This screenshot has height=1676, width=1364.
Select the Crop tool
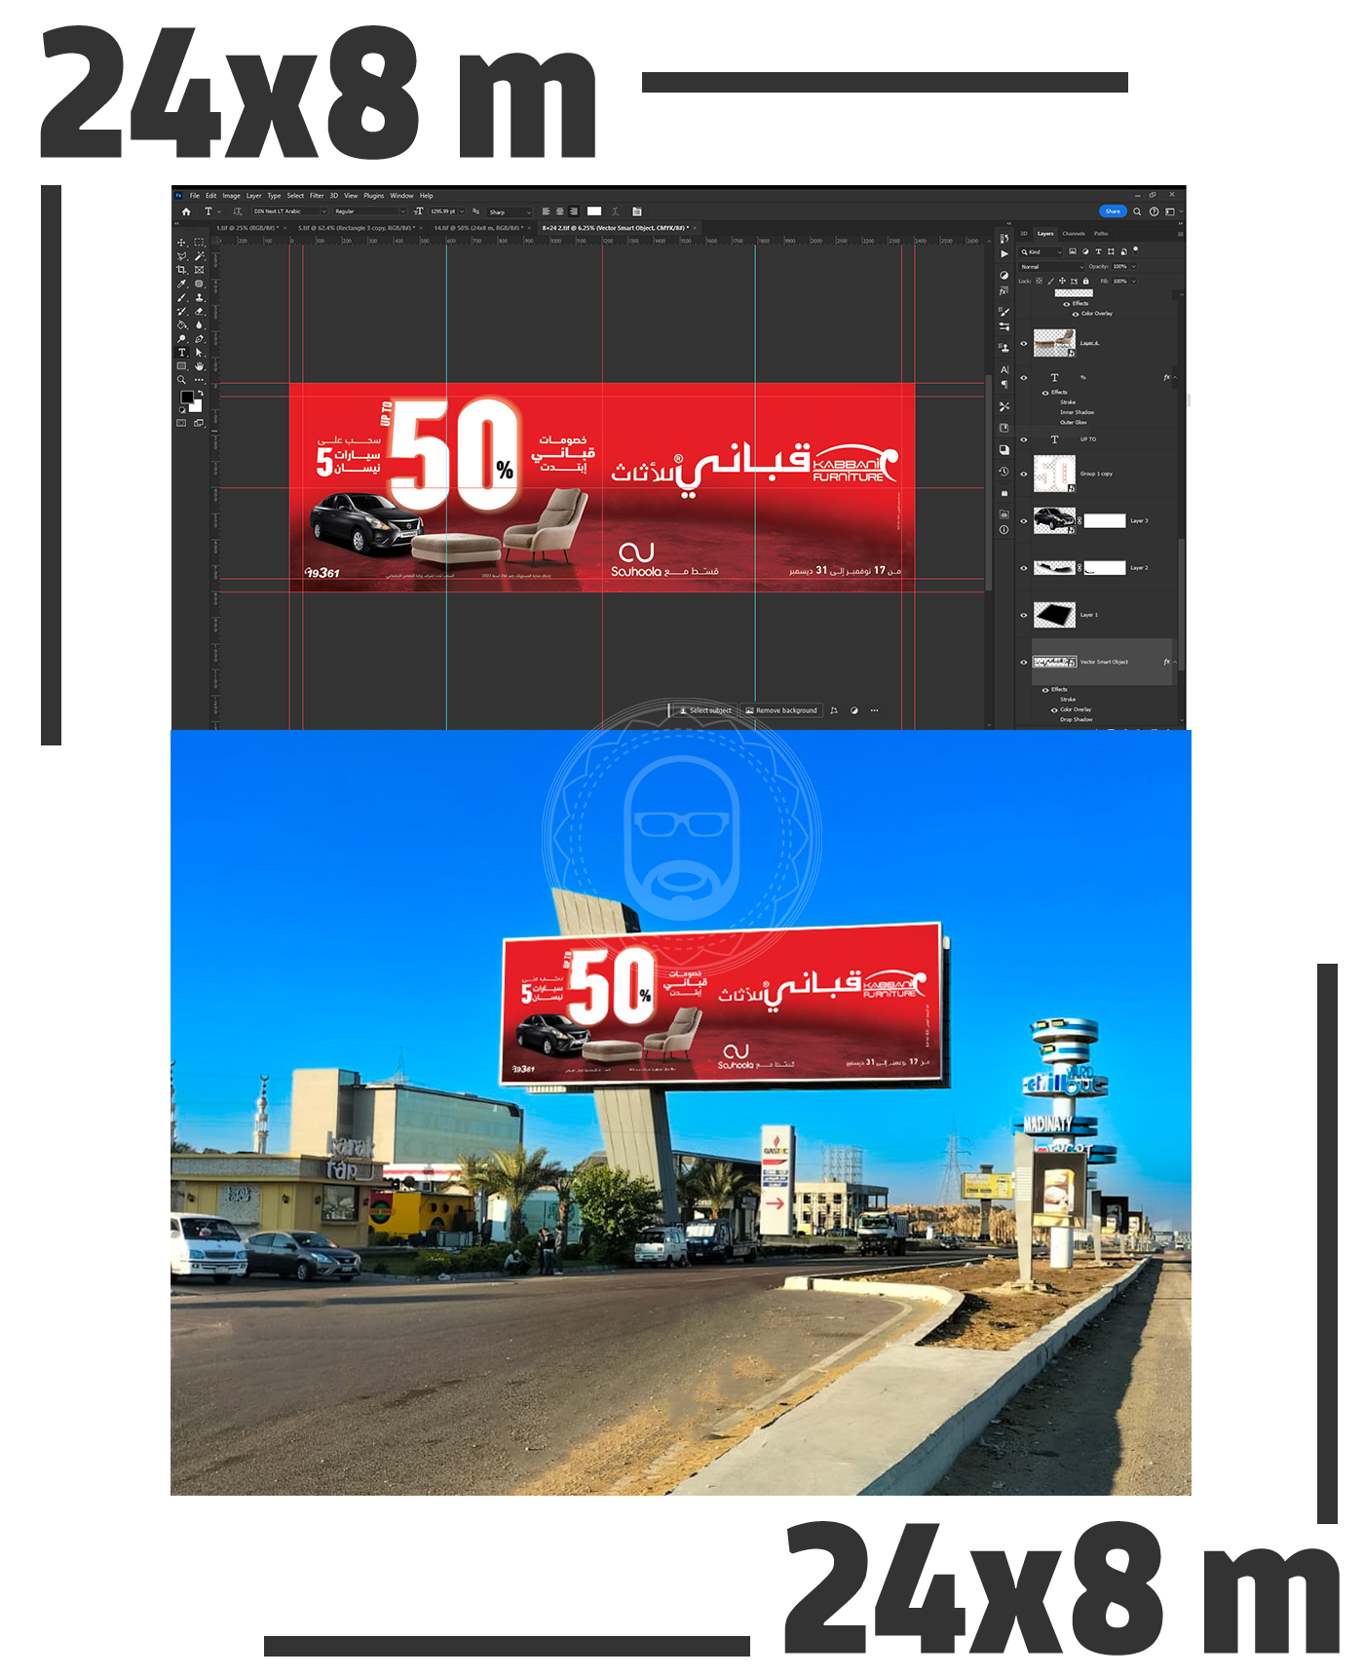coord(181,270)
